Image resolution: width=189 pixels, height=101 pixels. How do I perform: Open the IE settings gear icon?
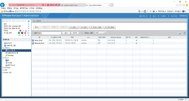click(x=183, y=5)
